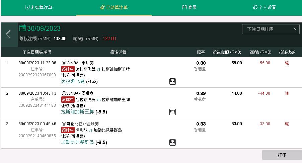
Task: Click timestamp 30/09/2023 10:43:13
Action: 37,93
